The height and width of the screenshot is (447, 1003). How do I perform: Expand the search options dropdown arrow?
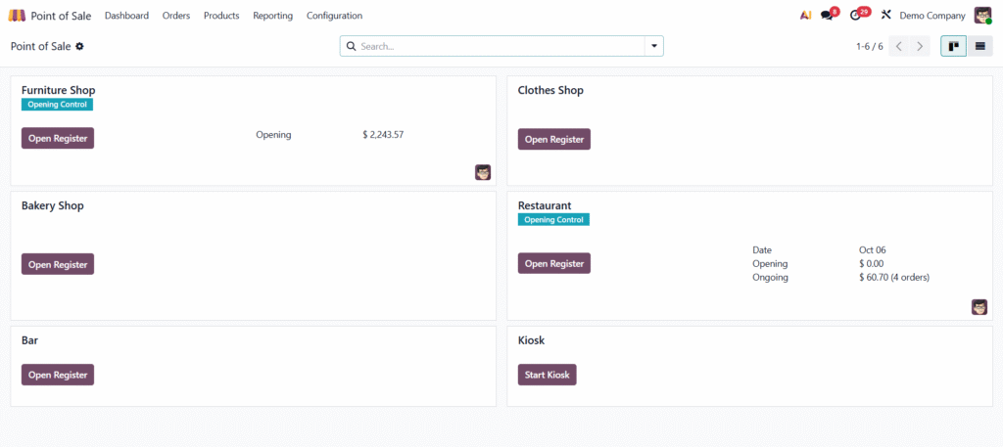(653, 46)
